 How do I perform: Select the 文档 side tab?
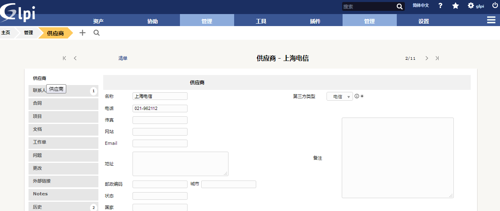(x=63, y=130)
